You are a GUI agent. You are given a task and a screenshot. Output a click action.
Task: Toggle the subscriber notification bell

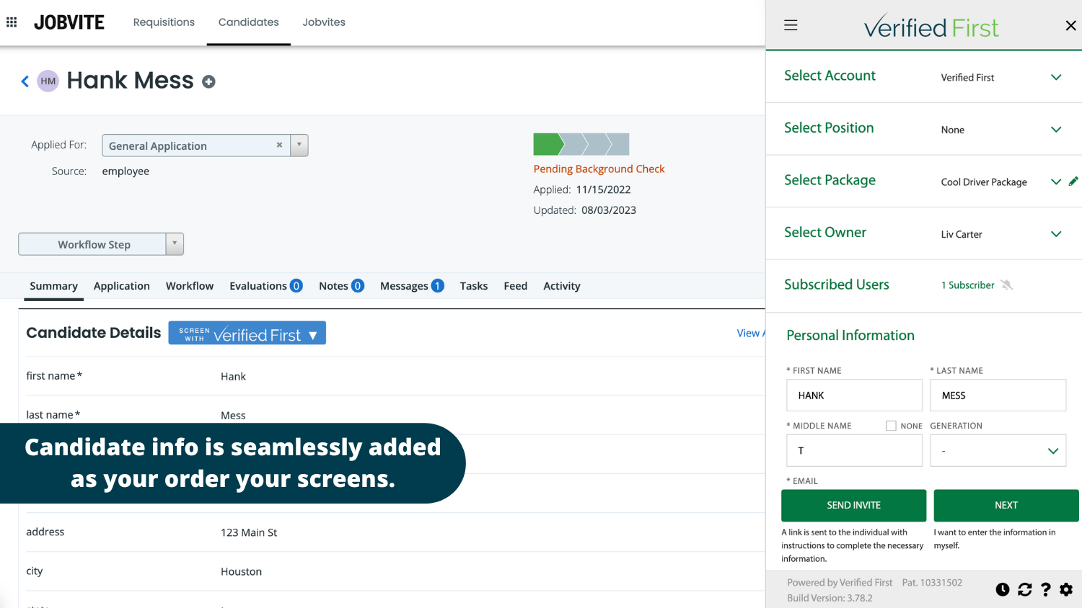coord(1007,285)
